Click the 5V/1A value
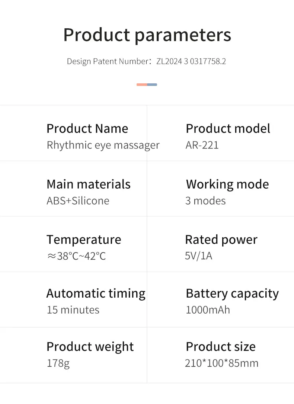Image resolution: width=294 pixels, height=404 pixels. 199,256
